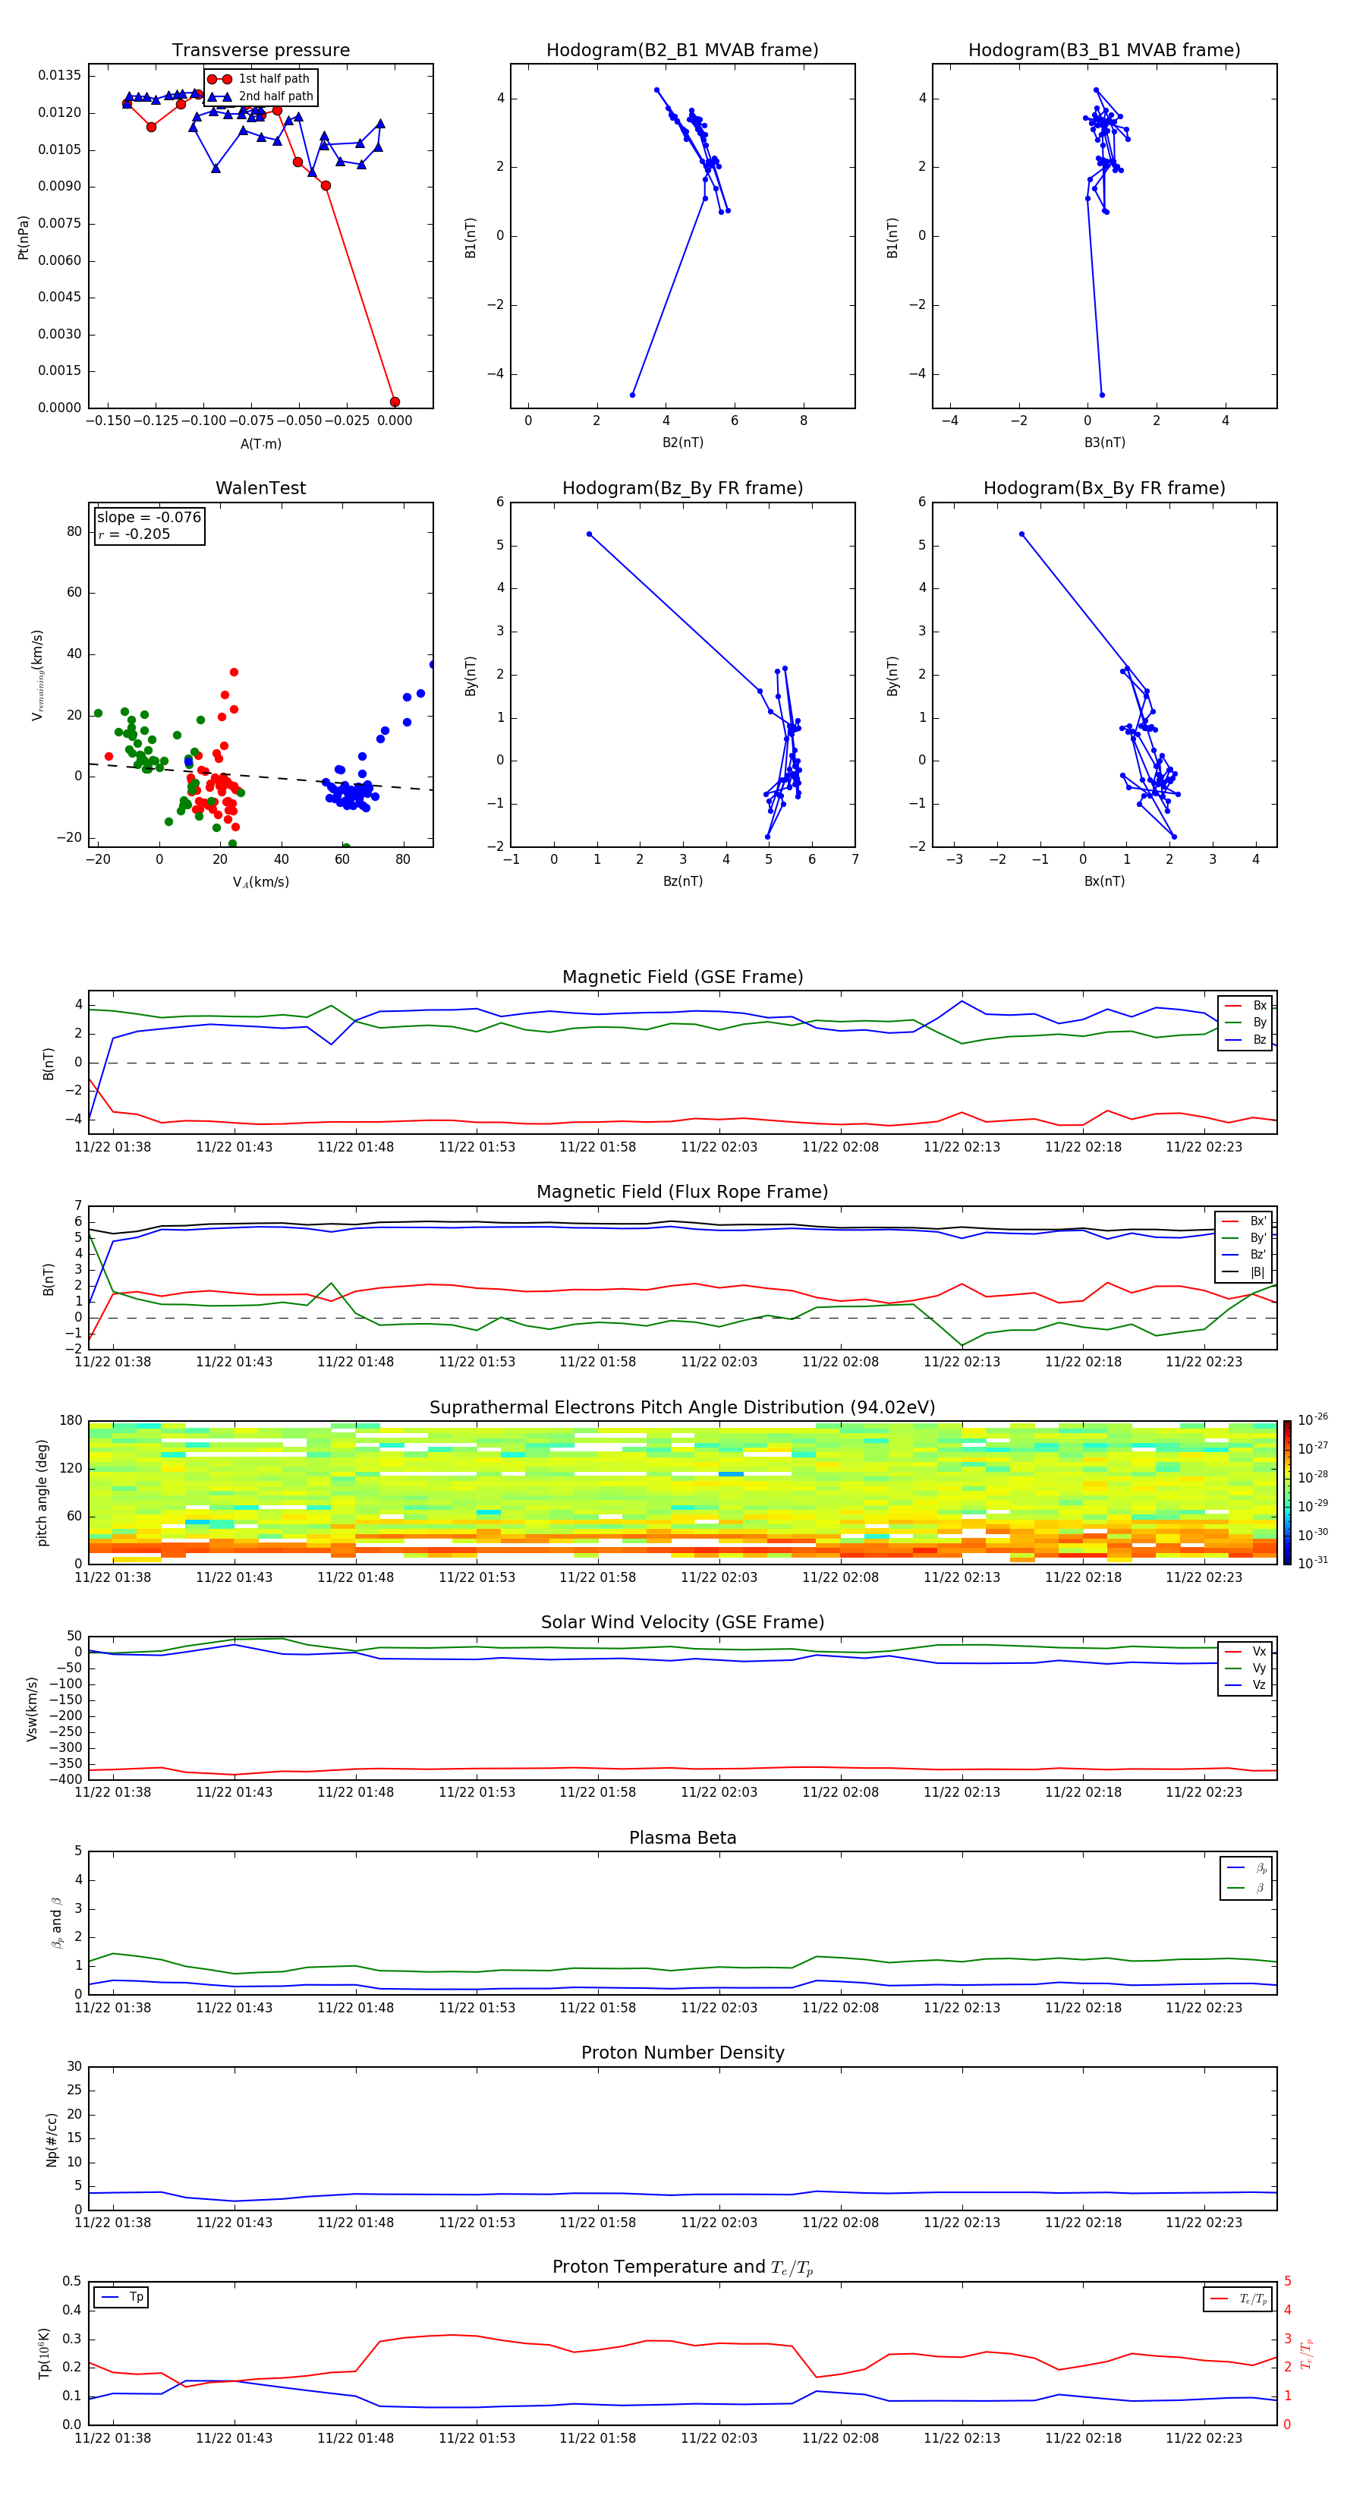This screenshot has width=1366, height=2505.
Task: Select the Vz entry in velocity legend
Action: pos(1245,1685)
